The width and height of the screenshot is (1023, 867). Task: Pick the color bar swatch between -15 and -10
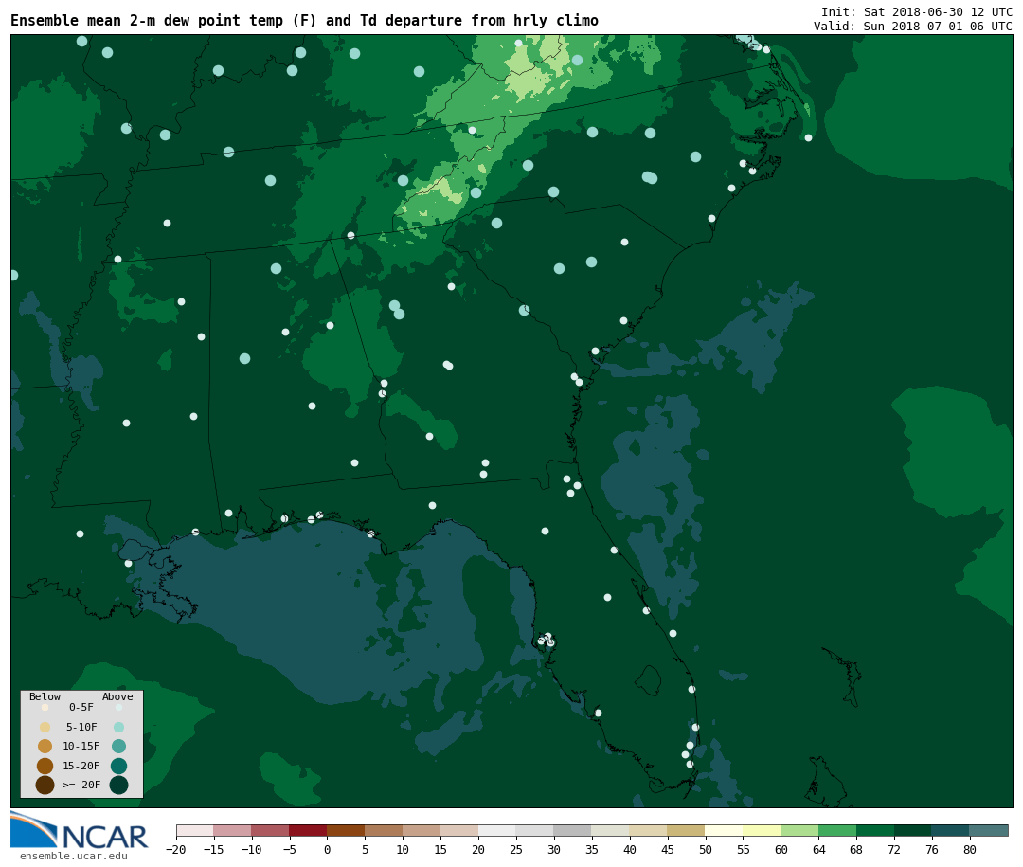232,830
